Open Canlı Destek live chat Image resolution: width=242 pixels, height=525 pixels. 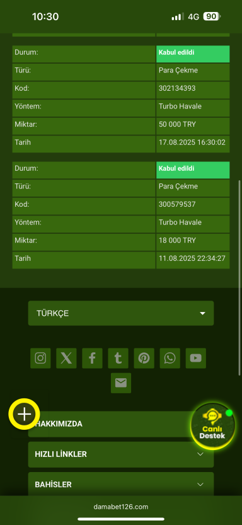[212, 426]
